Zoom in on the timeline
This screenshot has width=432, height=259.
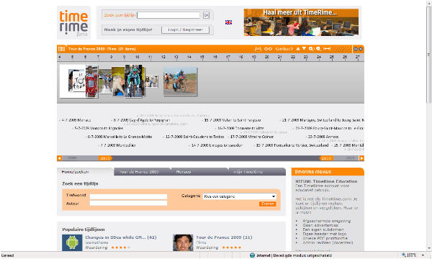click(311, 49)
